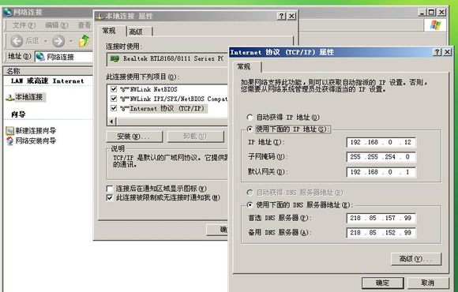Click the address bar 网络连接 icon
The image size is (458, 292).
coord(40,57)
